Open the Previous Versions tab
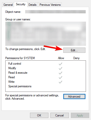The height and width of the screenshot is (120, 91). (x=50, y=5)
